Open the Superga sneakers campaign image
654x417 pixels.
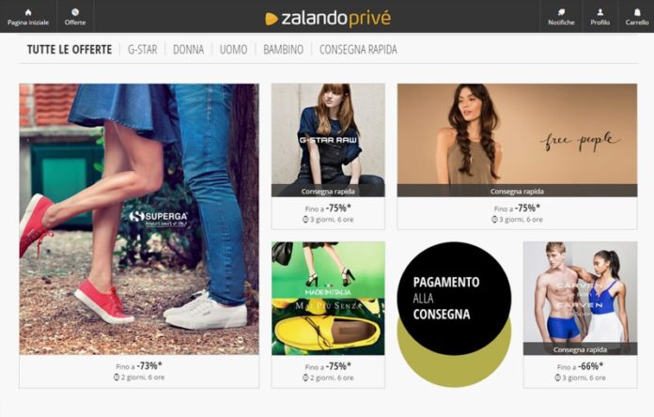pos(139,220)
